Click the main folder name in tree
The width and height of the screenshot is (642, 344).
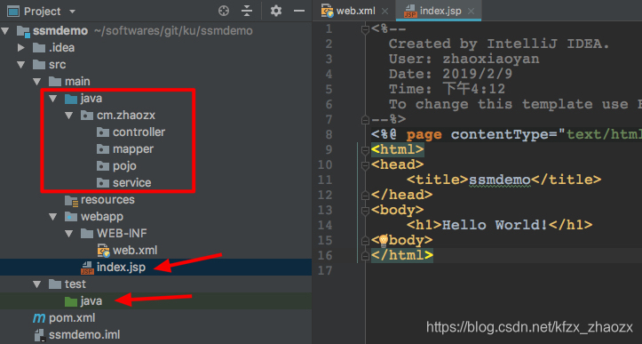pos(77,81)
